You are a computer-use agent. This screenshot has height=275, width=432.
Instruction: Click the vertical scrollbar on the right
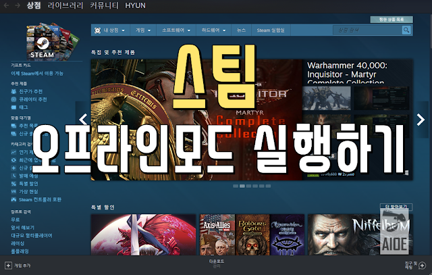point(431,30)
